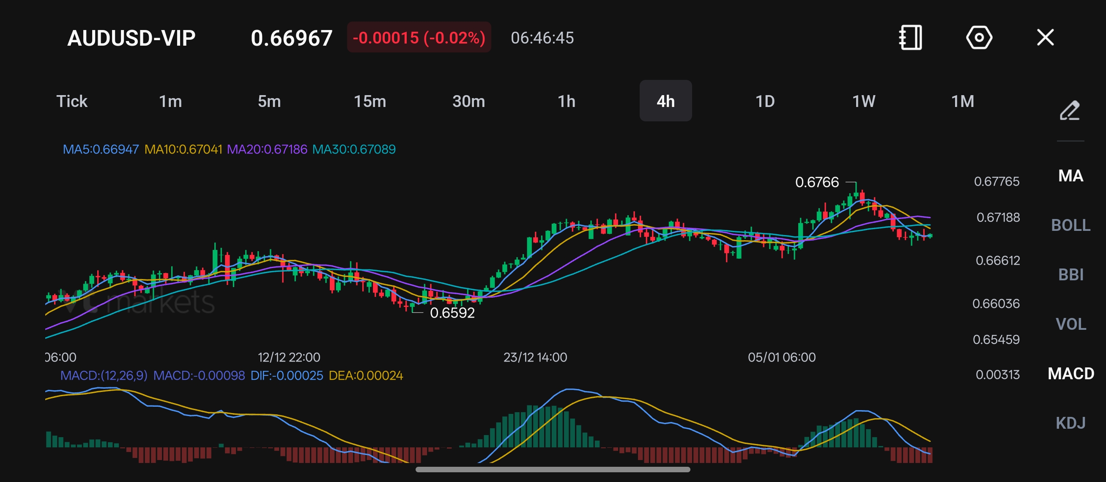The image size is (1106, 482).
Task: Click the horizontal chart scrollbar
Action: pos(553,470)
